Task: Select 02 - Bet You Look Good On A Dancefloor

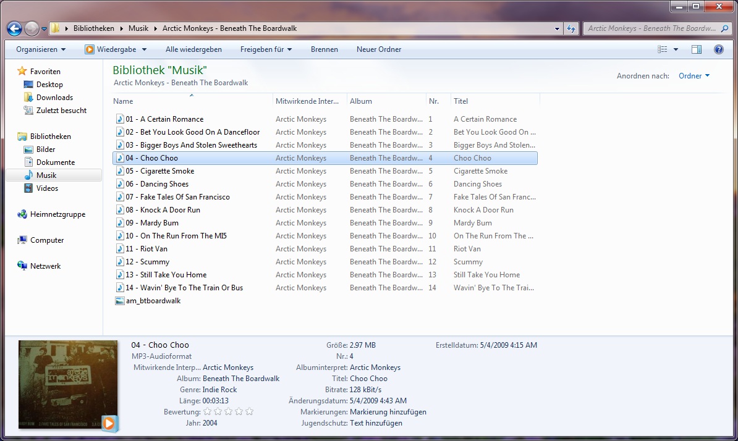Action: (x=192, y=132)
